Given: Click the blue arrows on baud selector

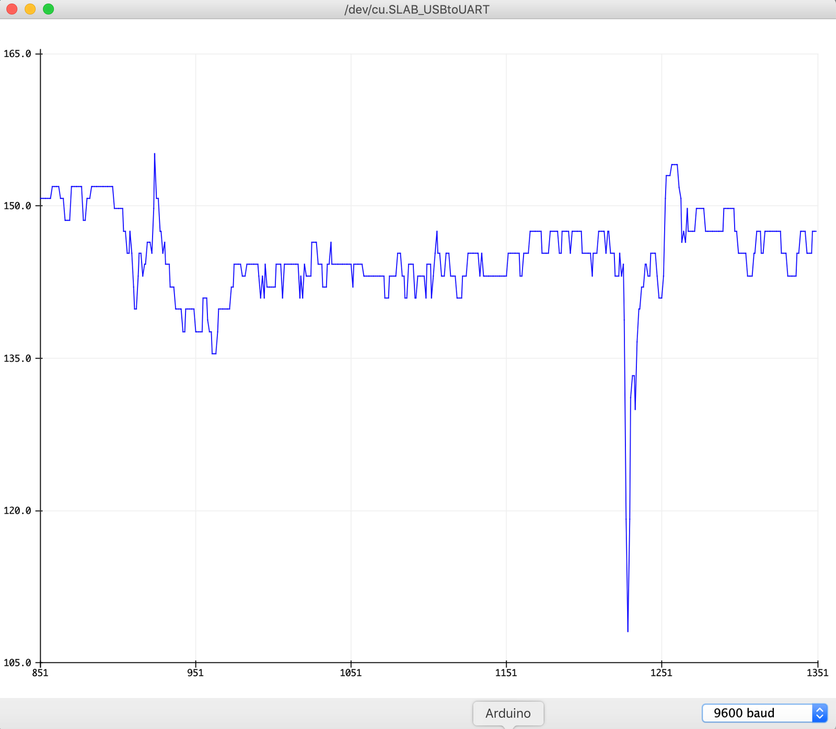Looking at the screenshot, I should tap(819, 713).
